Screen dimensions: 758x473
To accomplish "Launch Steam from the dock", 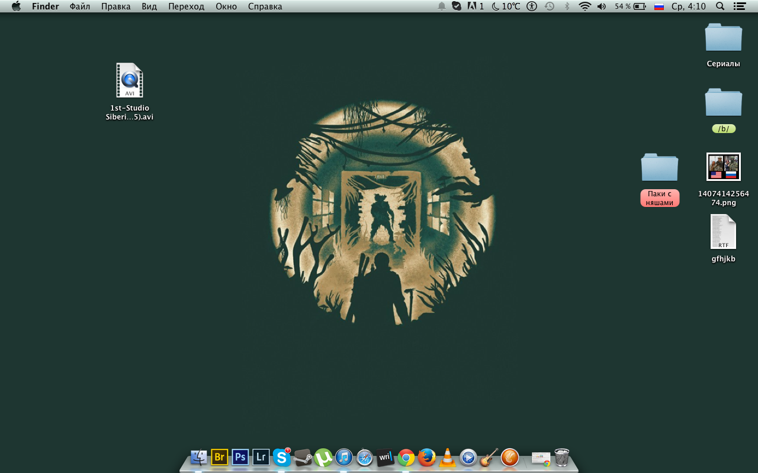I will [303, 457].
